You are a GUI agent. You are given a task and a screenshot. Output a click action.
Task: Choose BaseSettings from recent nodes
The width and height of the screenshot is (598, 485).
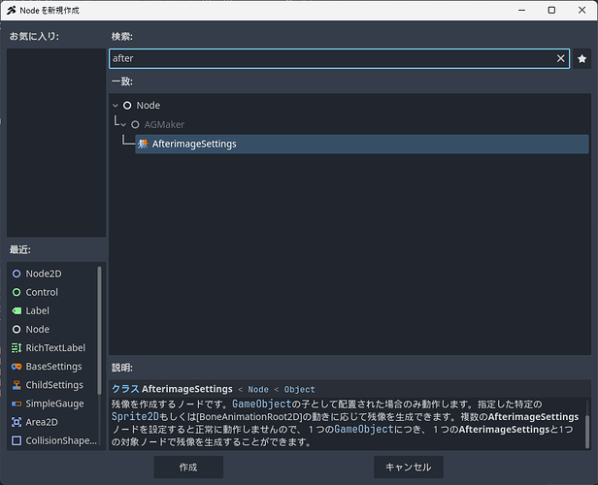tap(53, 367)
